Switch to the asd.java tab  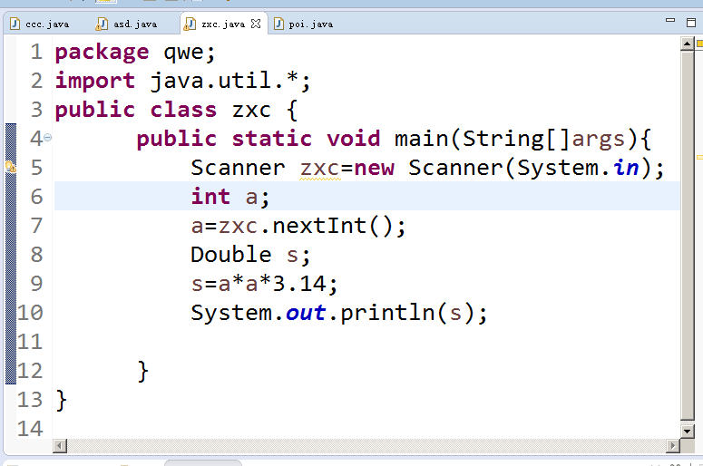(134, 24)
